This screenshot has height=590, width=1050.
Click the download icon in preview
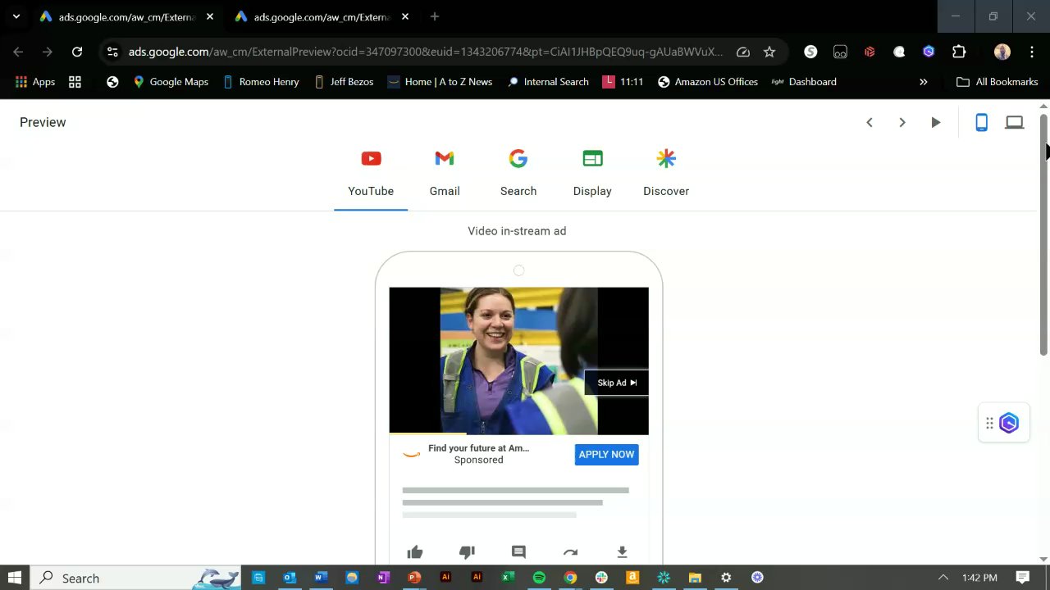(x=622, y=552)
